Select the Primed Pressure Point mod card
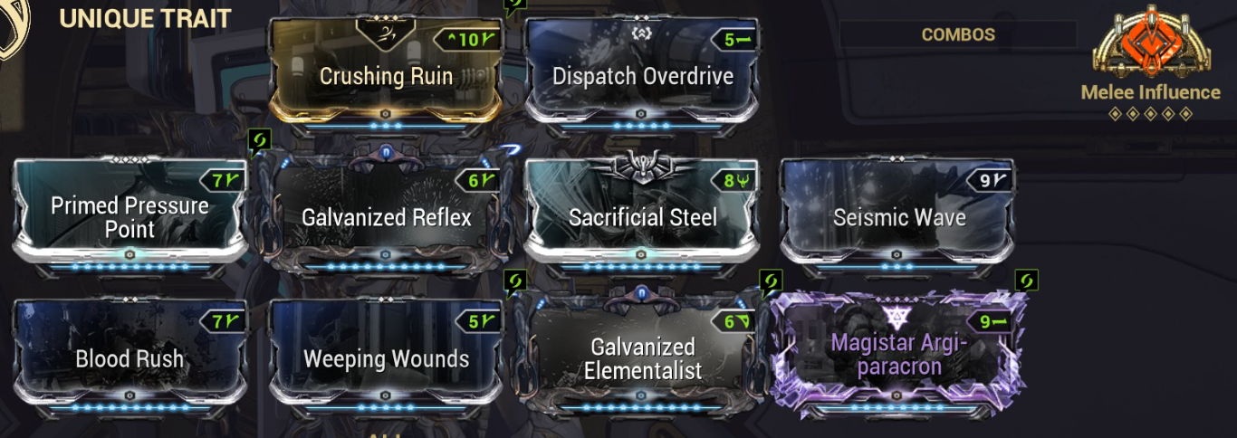Screen dimensions: 1237x438 [129, 213]
